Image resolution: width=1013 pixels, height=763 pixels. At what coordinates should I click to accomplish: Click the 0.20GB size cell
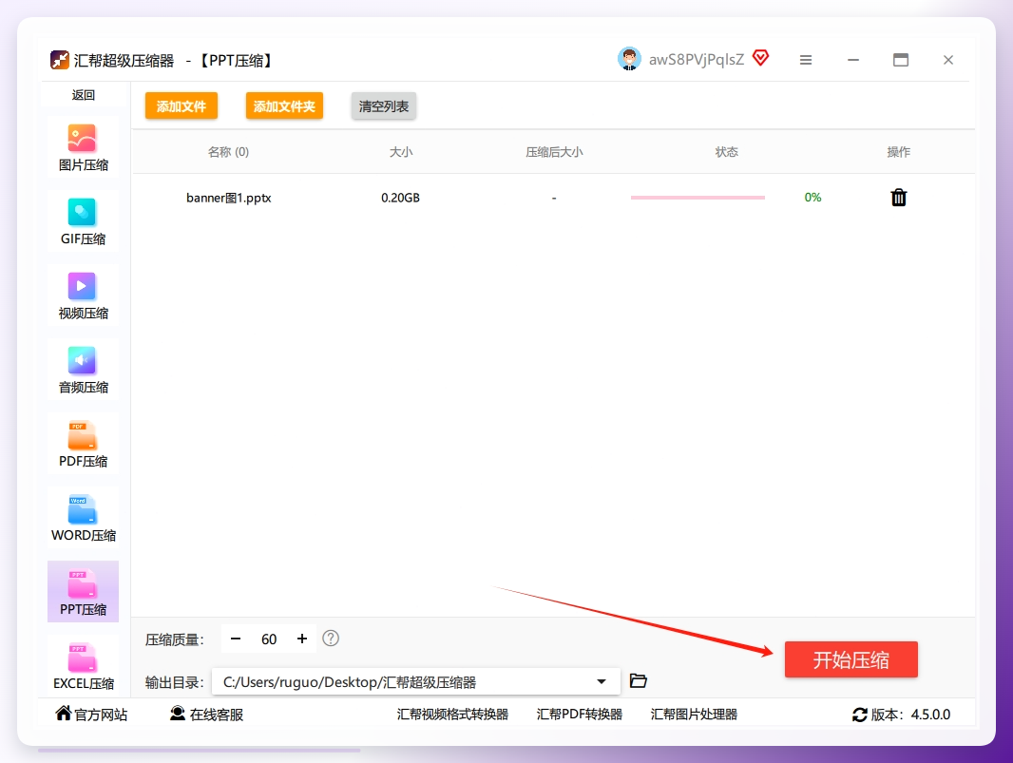click(x=401, y=198)
